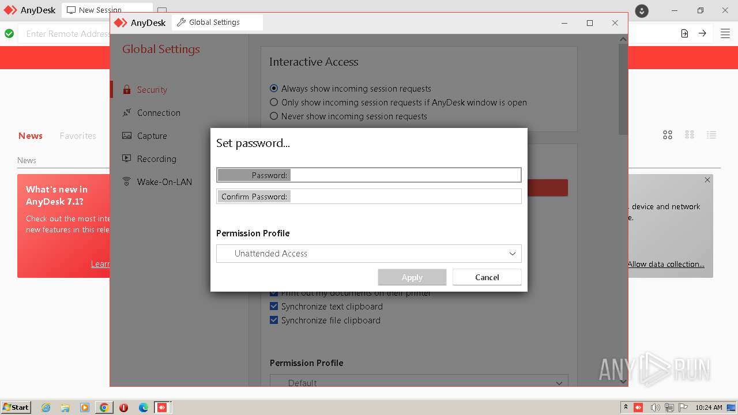Click the Connection plug icon
738x415 pixels.
[x=127, y=113]
